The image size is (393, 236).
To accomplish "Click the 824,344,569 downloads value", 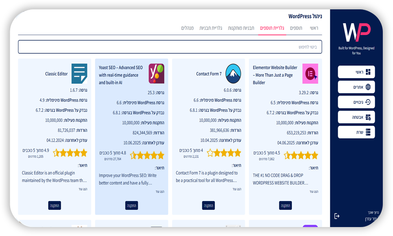I will (x=142, y=133).
